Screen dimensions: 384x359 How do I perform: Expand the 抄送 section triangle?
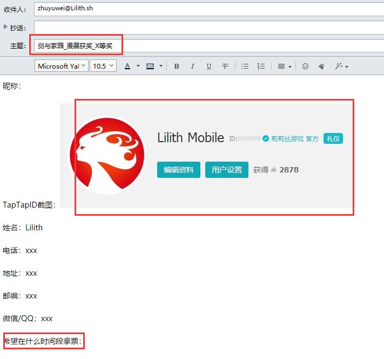pyautogui.click(x=5, y=26)
